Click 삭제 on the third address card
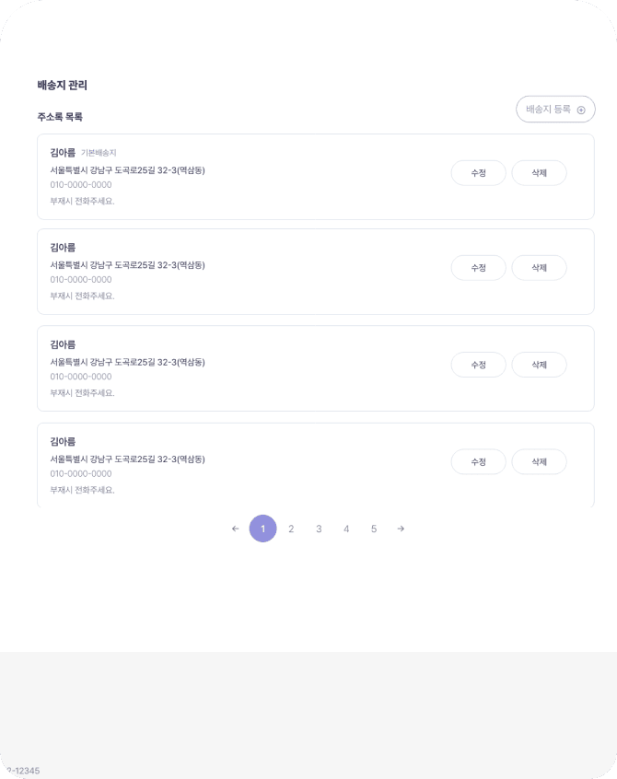617x779 pixels. click(539, 365)
